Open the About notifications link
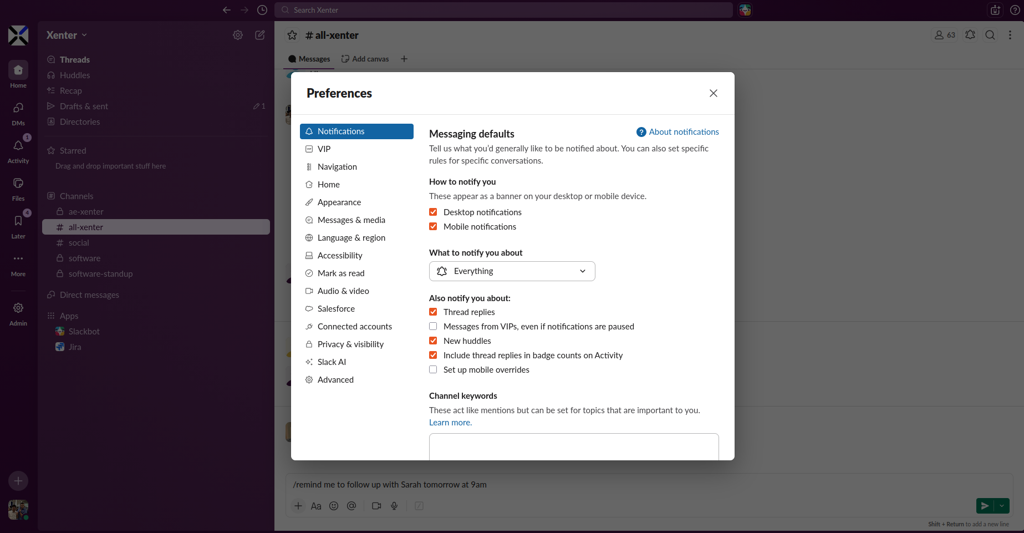Viewport: 1024px width, 533px height. click(683, 132)
